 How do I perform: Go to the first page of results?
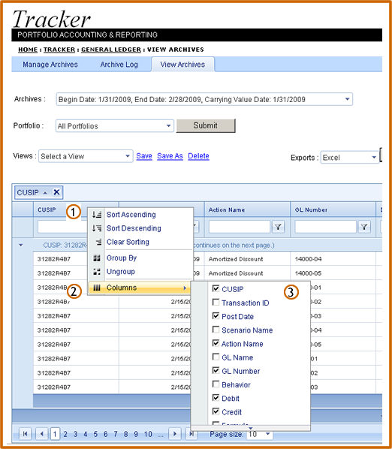[26, 434]
